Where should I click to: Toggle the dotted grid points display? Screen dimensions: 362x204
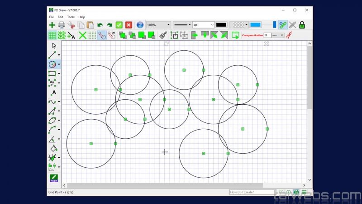pos(92,35)
